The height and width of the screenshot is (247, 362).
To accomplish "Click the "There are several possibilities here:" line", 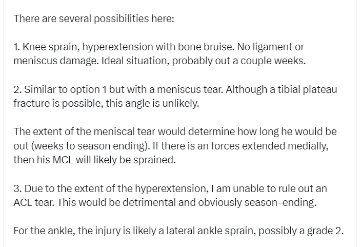I will pos(94,19).
